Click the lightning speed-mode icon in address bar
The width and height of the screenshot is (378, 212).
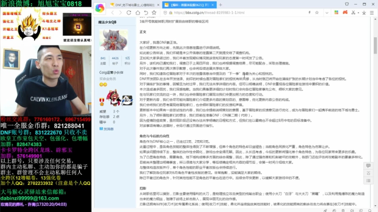pyautogui.click(x=309, y=13)
